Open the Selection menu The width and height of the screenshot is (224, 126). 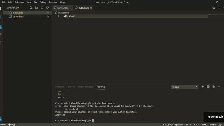click(x=19, y=2)
